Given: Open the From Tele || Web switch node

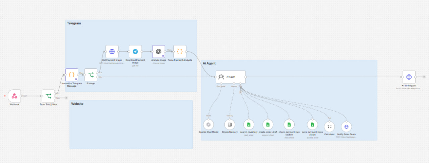Looking at the screenshot, I should [48, 96].
